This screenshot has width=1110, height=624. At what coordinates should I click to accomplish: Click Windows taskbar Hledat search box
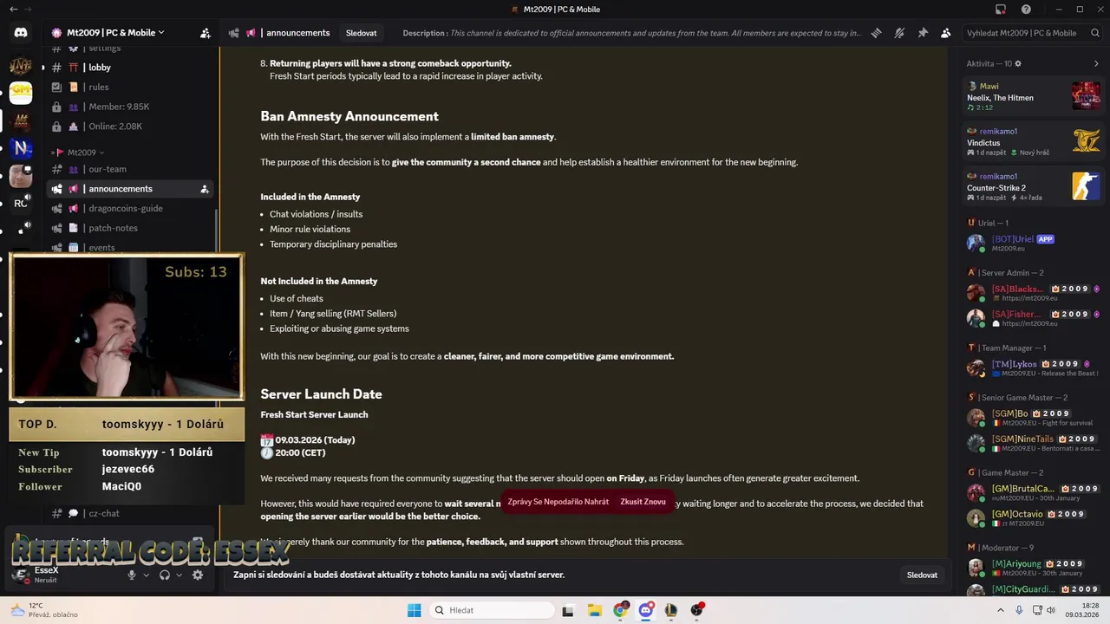pos(491,610)
